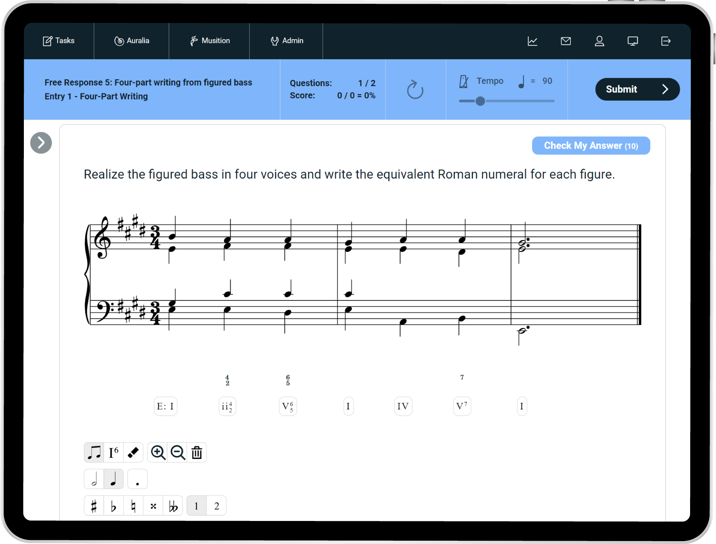The height and width of the screenshot is (544, 716).
Task: Select the Roman numeral entry tool
Action: (114, 453)
